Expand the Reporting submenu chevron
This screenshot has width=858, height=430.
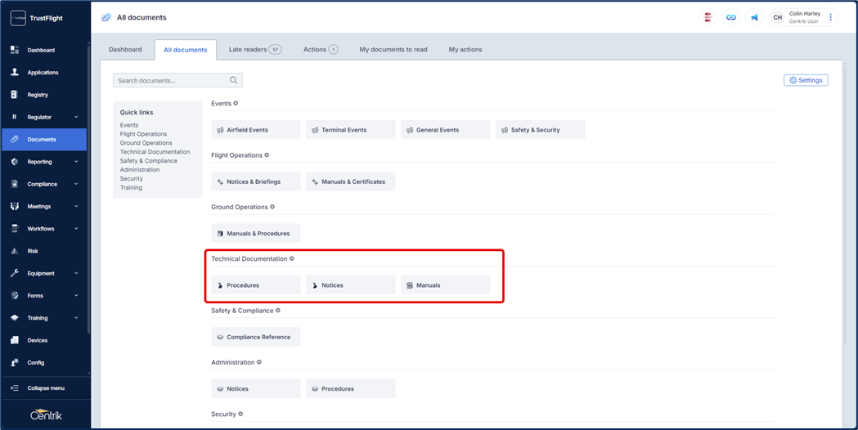76,162
